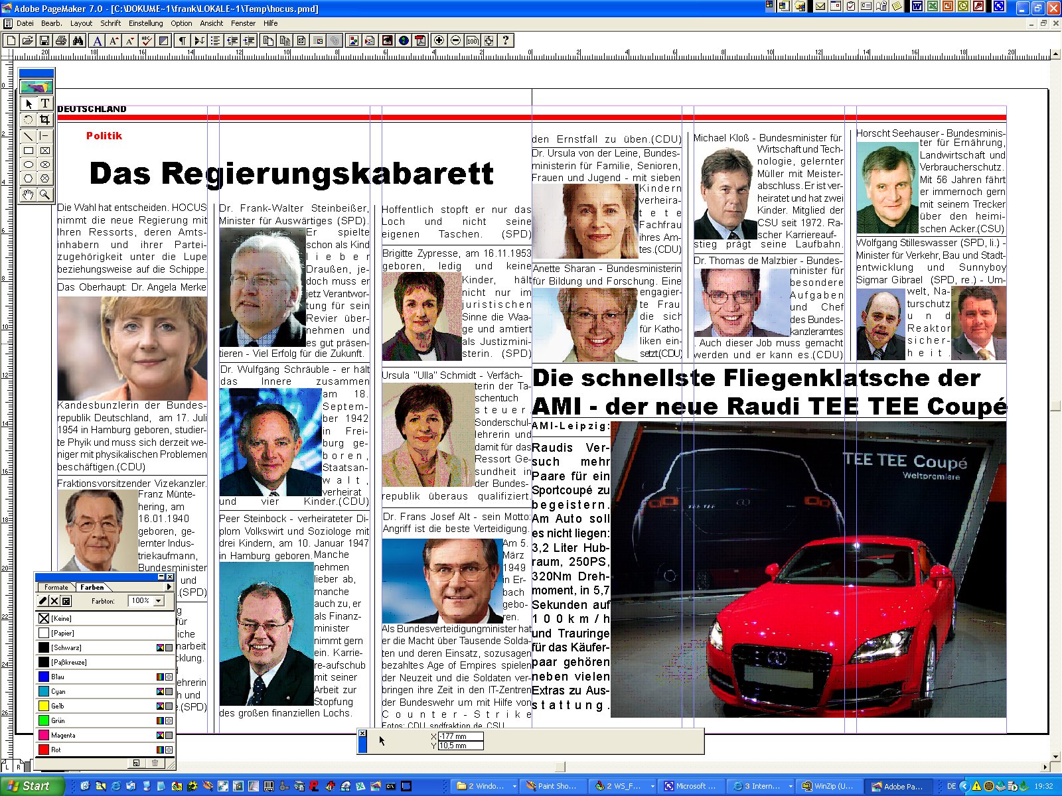Open the Schrift menu
Screen dimensions: 1062x796
coord(111,23)
